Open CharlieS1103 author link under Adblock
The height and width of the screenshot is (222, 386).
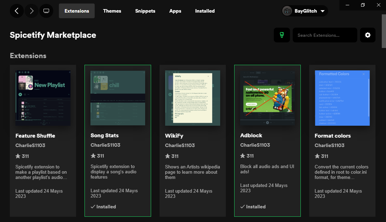pyautogui.click(x=255, y=145)
